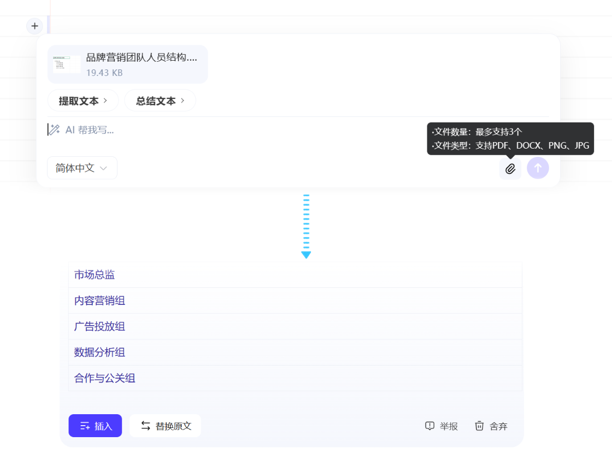Select the 市场总监 heading link
612x459 pixels.
coord(94,274)
